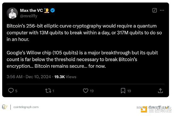Click the yellow watermark logo at bottom right
The image size is (175, 116).
[x=144, y=109]
